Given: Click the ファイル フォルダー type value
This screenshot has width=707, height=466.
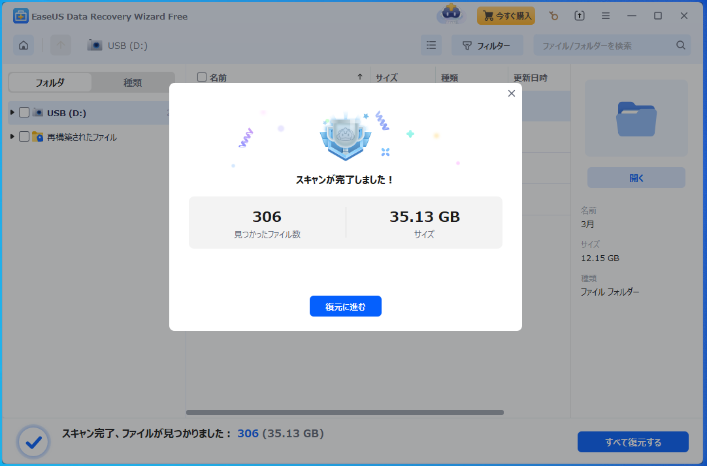Looking at the screenshot, I should point(610,292).
